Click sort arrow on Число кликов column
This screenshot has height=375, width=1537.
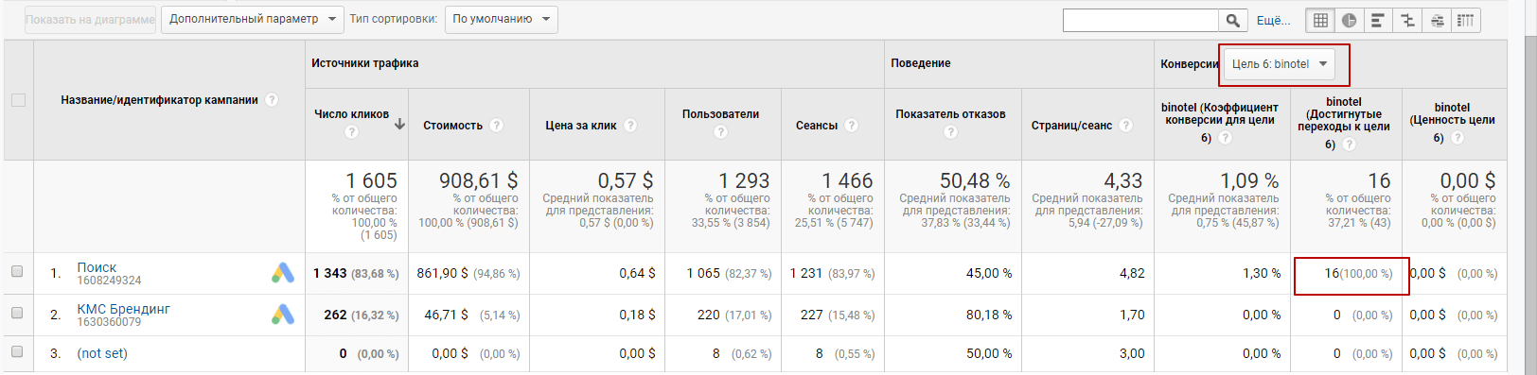399,124
